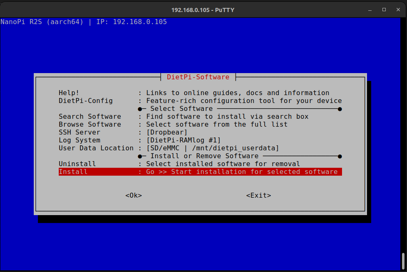
Task: Start installation via the Install entry
Action: coord(73,172)
